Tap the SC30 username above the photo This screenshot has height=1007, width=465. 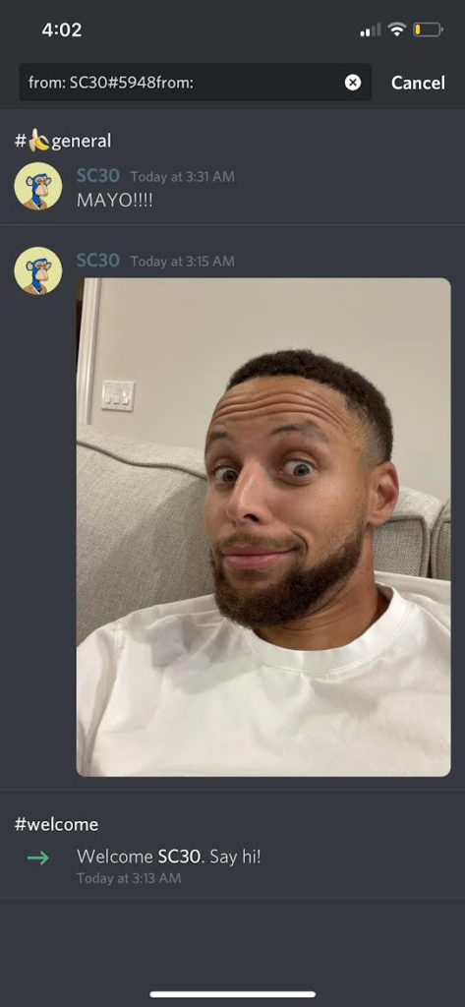pos(98,260)
